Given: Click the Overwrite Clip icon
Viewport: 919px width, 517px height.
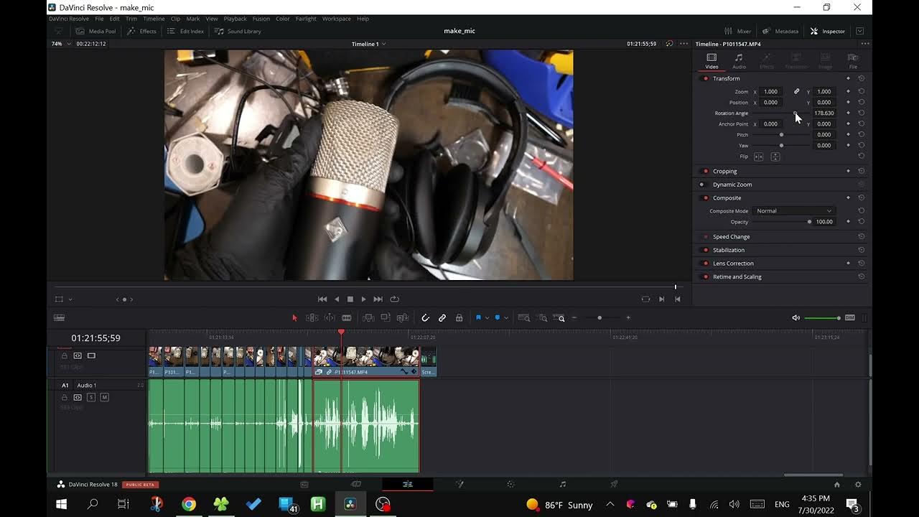Looking at the screenshot, I should (386, 317).
